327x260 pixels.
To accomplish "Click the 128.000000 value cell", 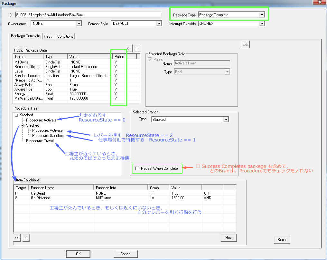I will [x=79, y=98].
